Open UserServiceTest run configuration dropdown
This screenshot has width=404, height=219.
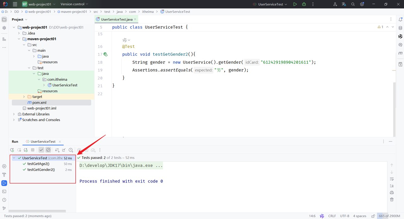[270, 4]
